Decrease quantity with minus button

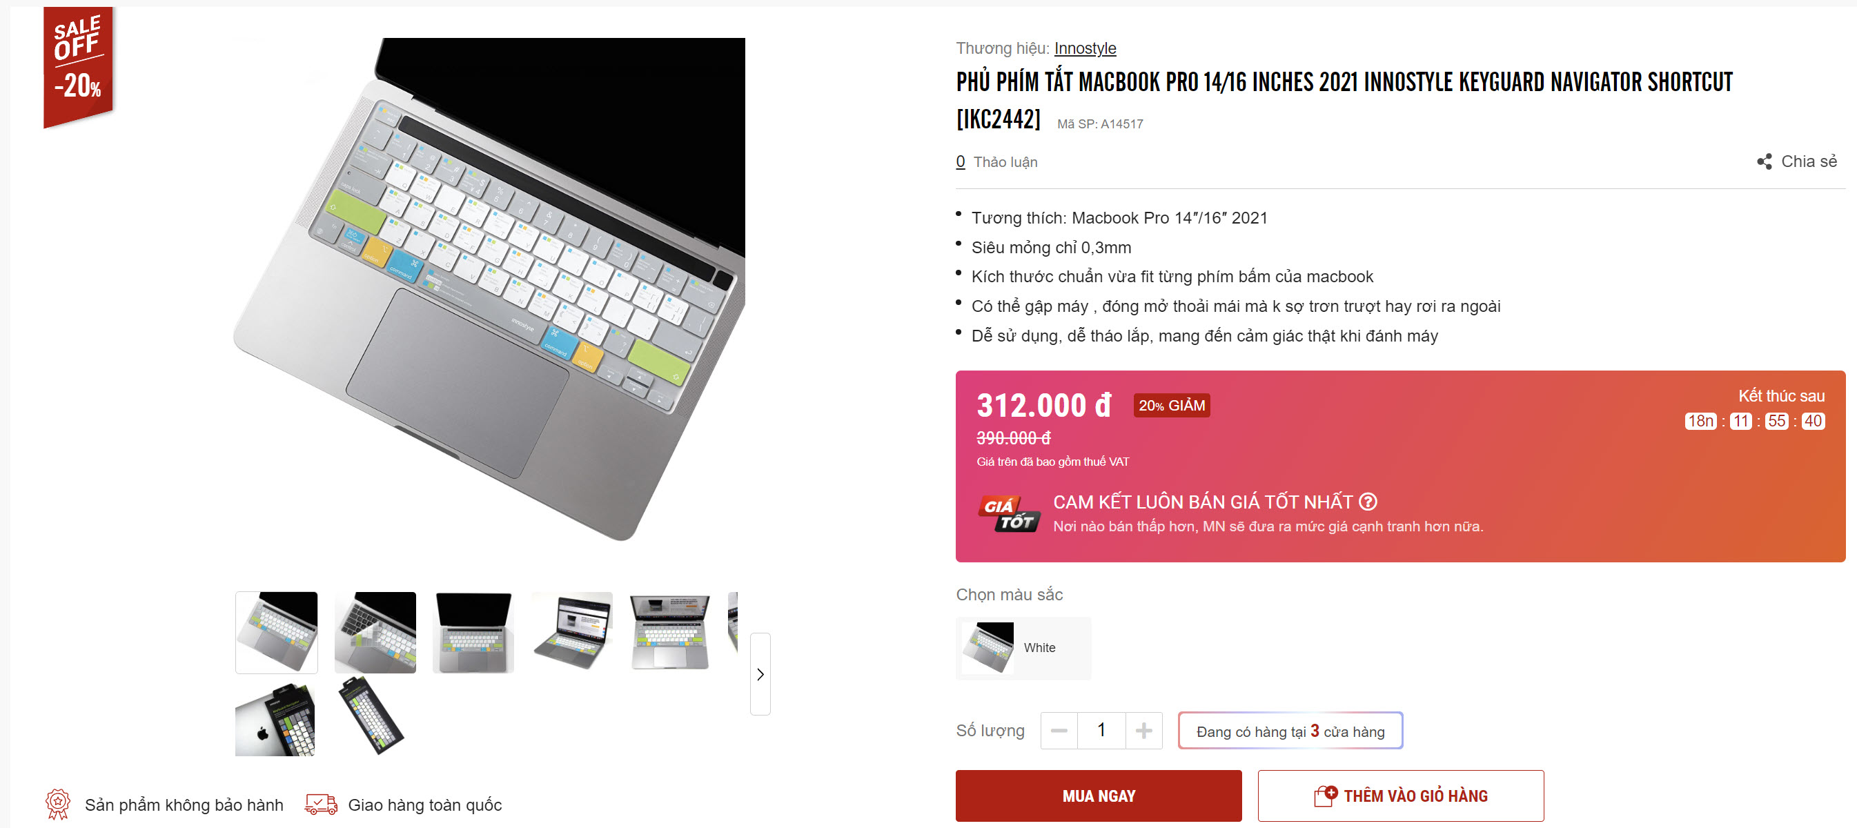click(1059, 730)
